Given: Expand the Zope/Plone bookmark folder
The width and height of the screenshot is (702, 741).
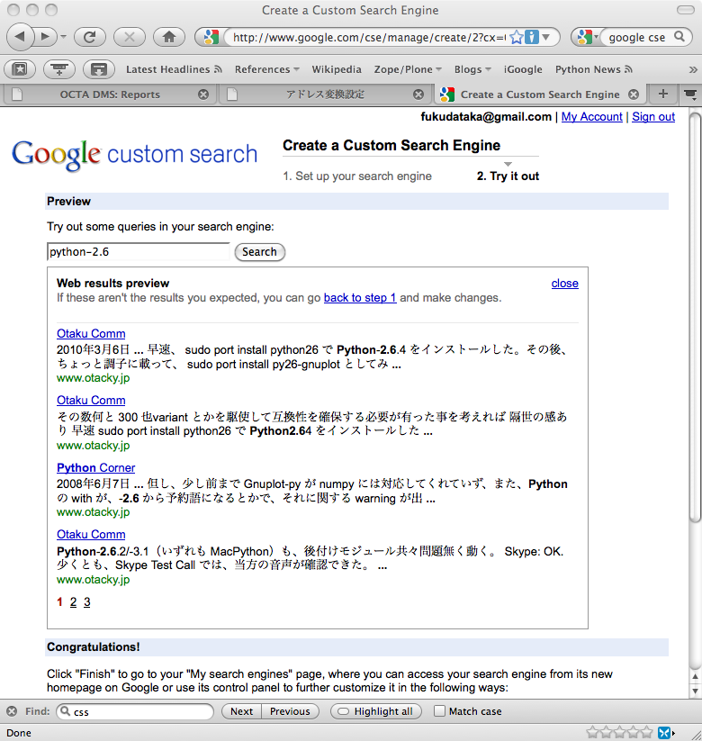Looking at the screenshot, I should point(408,69).
